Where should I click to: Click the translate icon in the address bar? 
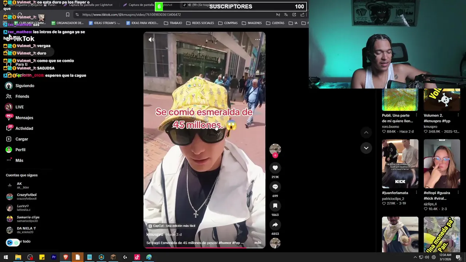coord(286,15)
